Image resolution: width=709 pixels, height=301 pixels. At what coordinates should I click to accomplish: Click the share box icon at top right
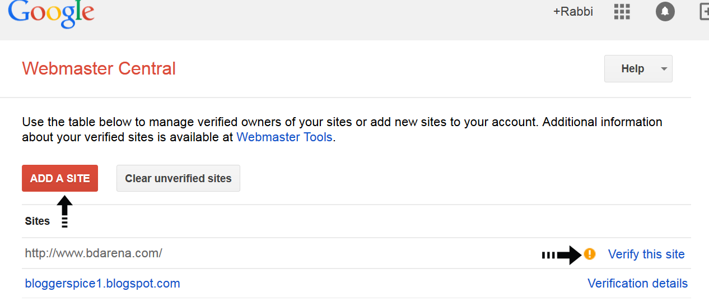705,11
